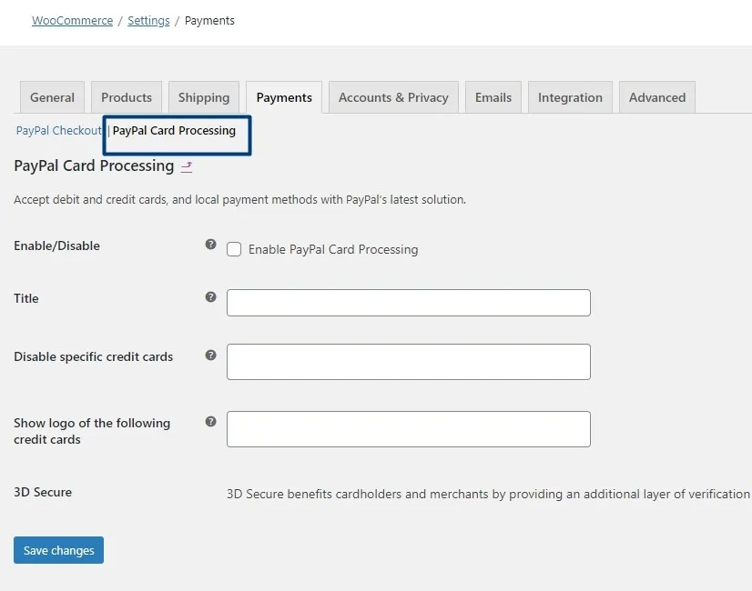Save changes to payment settings

(58, 550)
